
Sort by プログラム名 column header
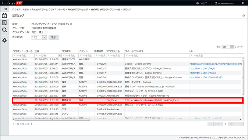pyautogui.click(x=113, y=51)
